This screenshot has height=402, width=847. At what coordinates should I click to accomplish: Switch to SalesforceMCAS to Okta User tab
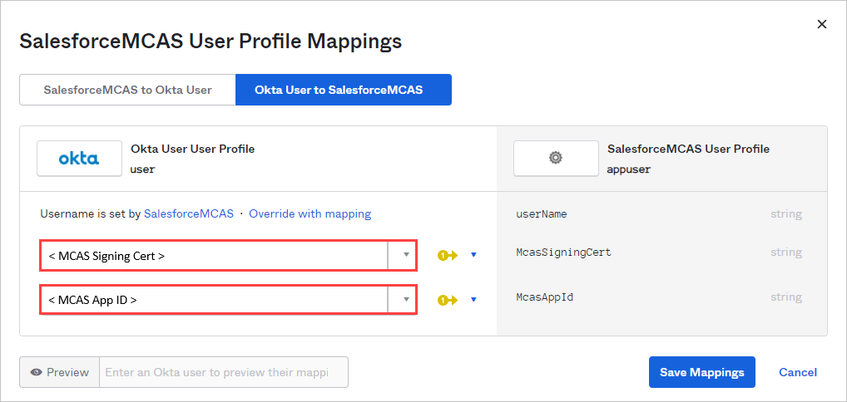point(127,90)
